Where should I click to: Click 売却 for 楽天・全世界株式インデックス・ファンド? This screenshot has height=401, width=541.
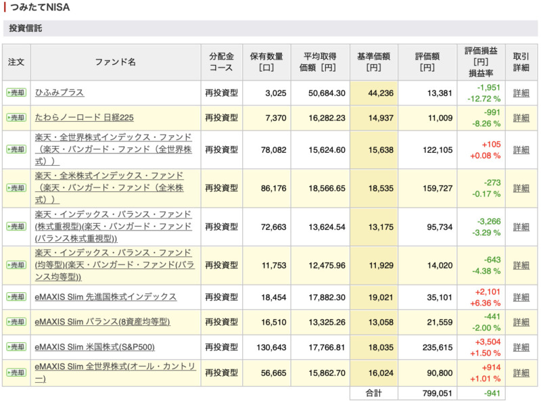click(16, 149)
